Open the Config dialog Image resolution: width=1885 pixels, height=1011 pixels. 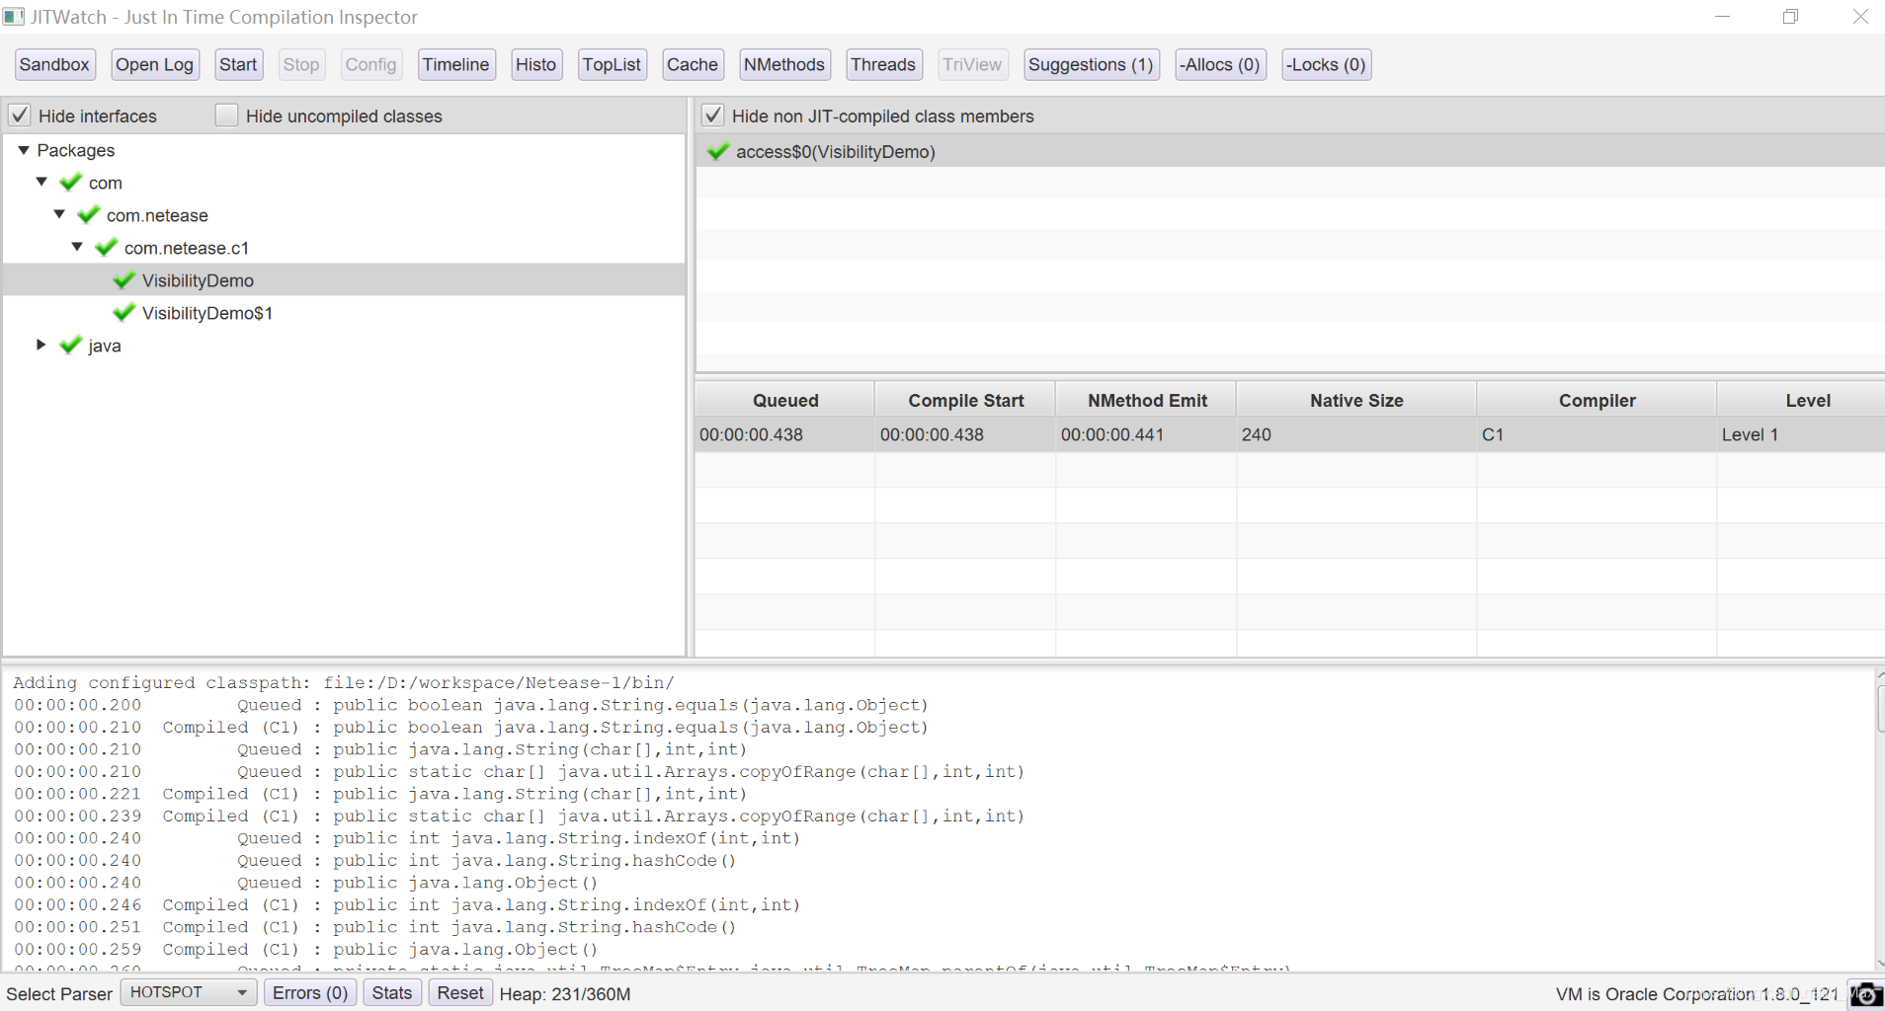(x=370, y=65)
